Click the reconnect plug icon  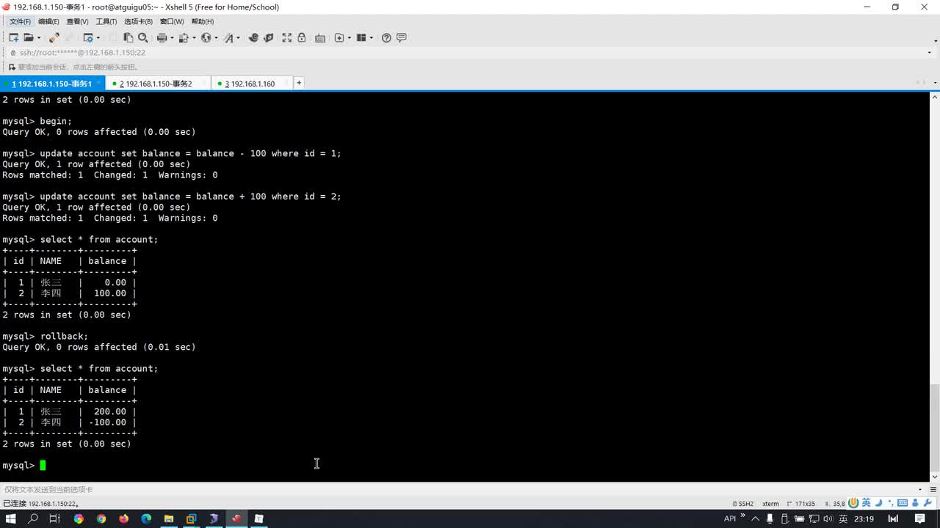click(54, 37)
